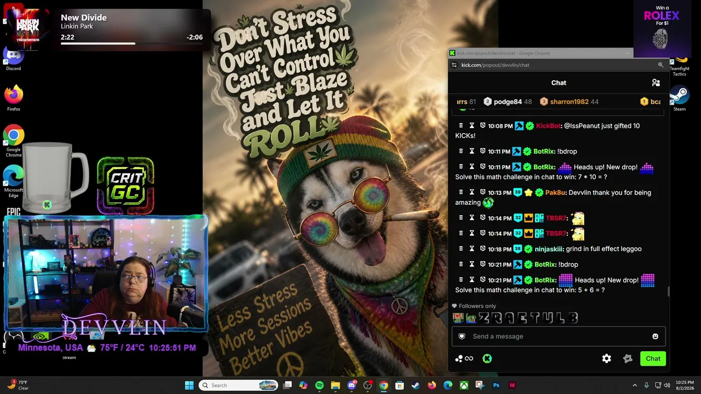Timeout ninjaskiii using hourglass icon

(472, 248)
